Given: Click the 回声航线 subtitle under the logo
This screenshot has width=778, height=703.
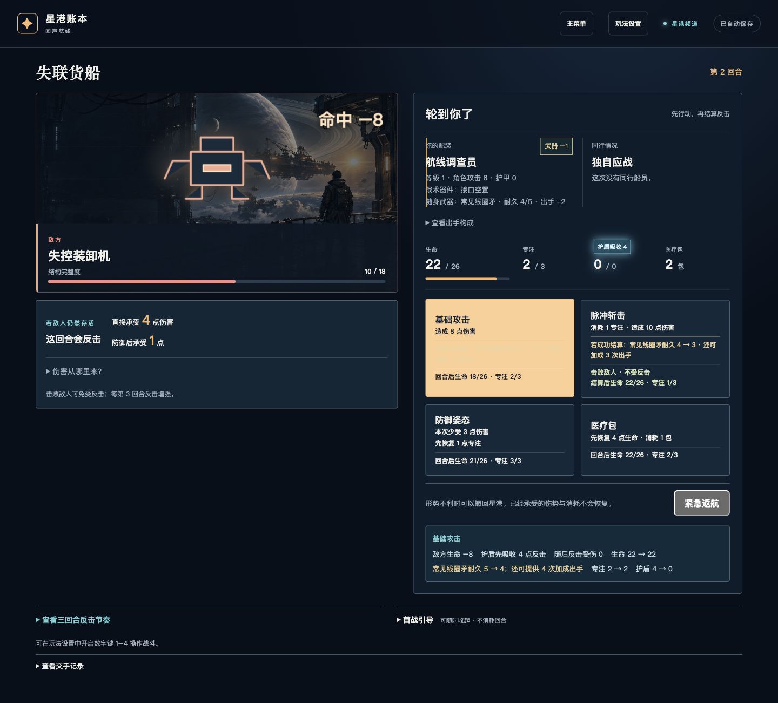Looking at the screenshot, I should (58, 31).
